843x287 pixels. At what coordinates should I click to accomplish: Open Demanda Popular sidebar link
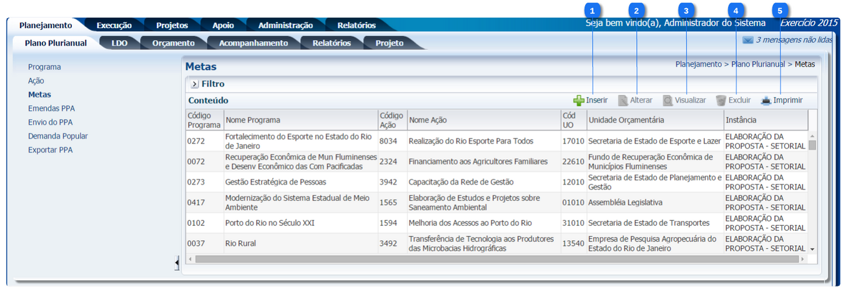click(58, 136)
